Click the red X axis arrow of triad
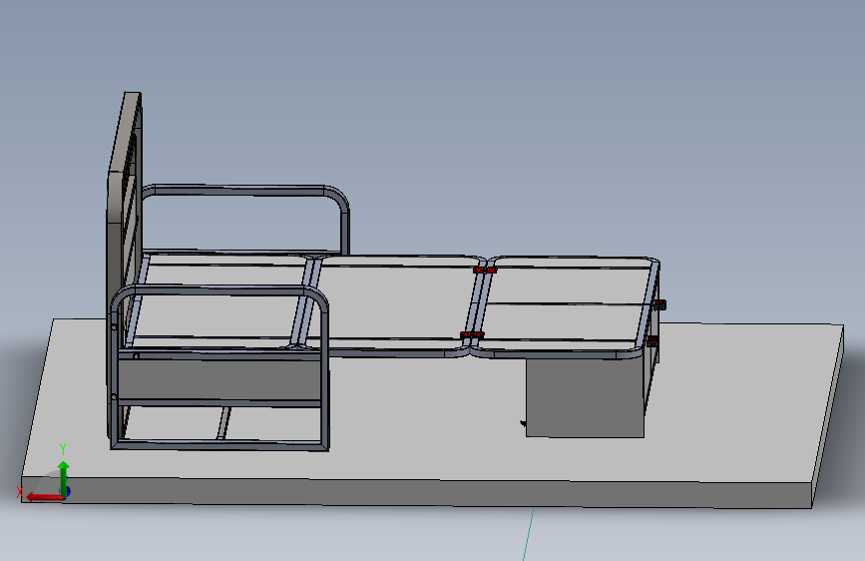The image size is (865, 561). 43,497
